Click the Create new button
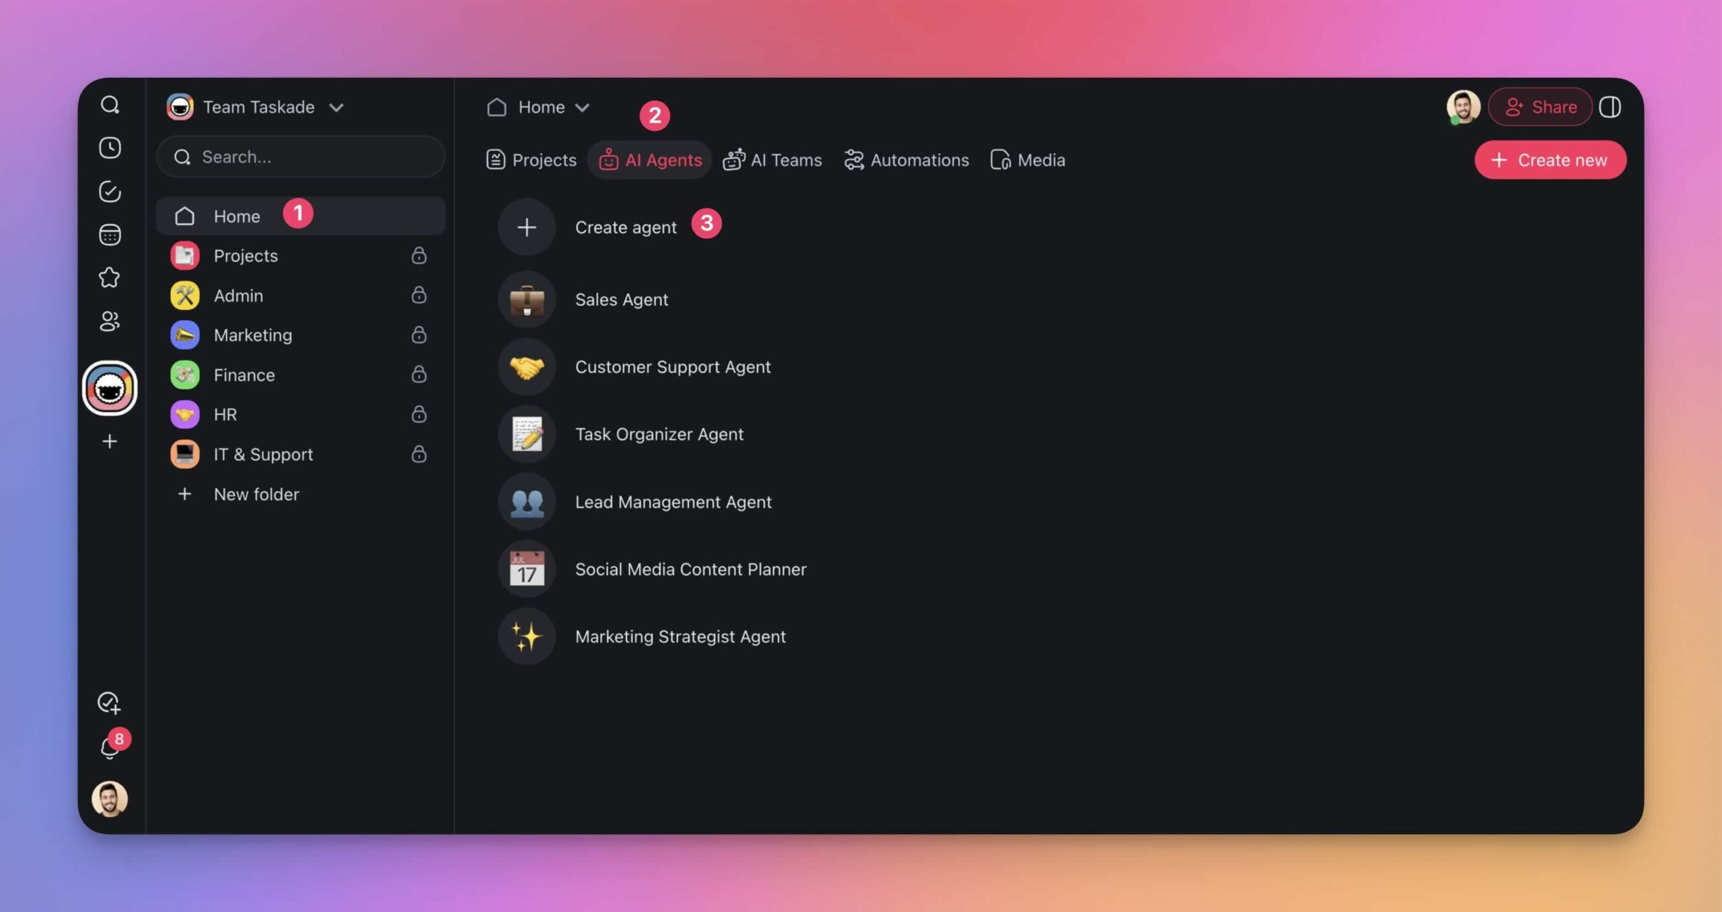Screen dimensions: 1722x912 1550,160
